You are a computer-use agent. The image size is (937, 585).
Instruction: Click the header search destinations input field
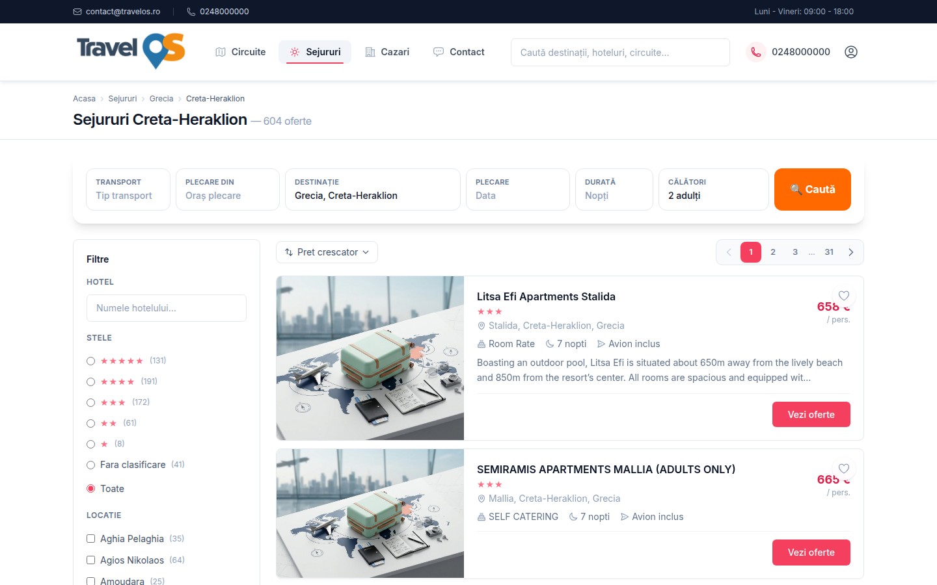pos(620,52)
